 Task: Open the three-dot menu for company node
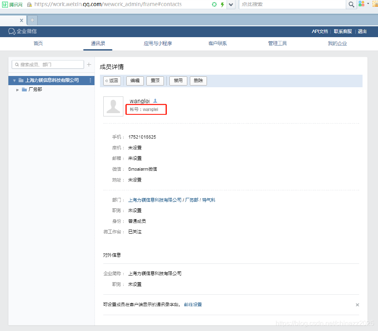click(90, 80)
